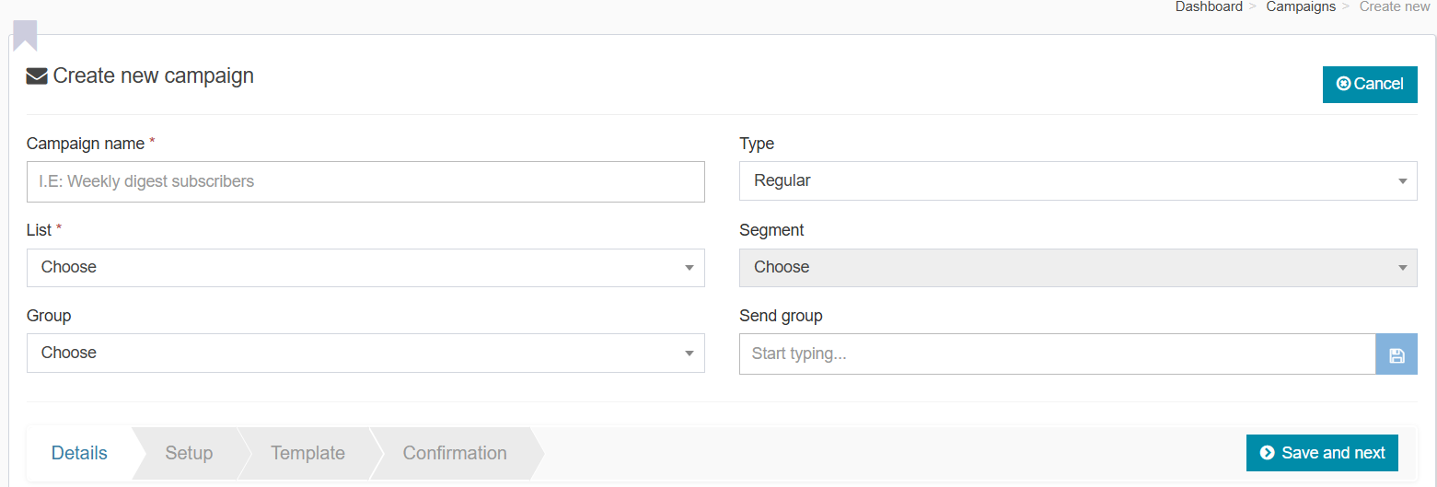1437x487 pixels.
Task: Go to the Template step tab
Action: [x=307, y=453]
